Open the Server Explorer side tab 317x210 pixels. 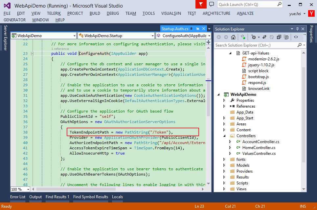(6, 38)
